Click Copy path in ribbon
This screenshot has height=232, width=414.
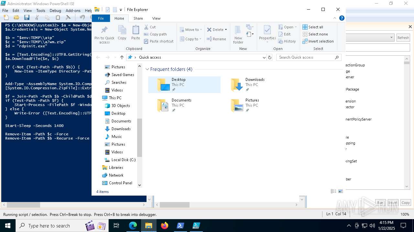click(x=155, y=34)
